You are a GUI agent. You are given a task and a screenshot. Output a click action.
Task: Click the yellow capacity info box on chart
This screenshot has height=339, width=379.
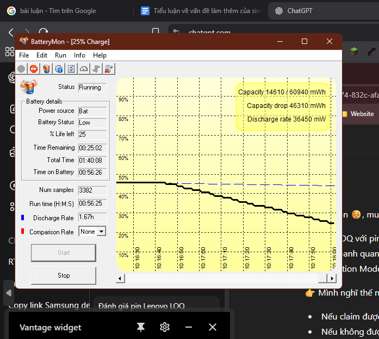pos(282,106)
